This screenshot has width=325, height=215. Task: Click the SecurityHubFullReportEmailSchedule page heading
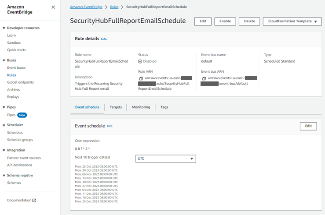tap(128, 21)
